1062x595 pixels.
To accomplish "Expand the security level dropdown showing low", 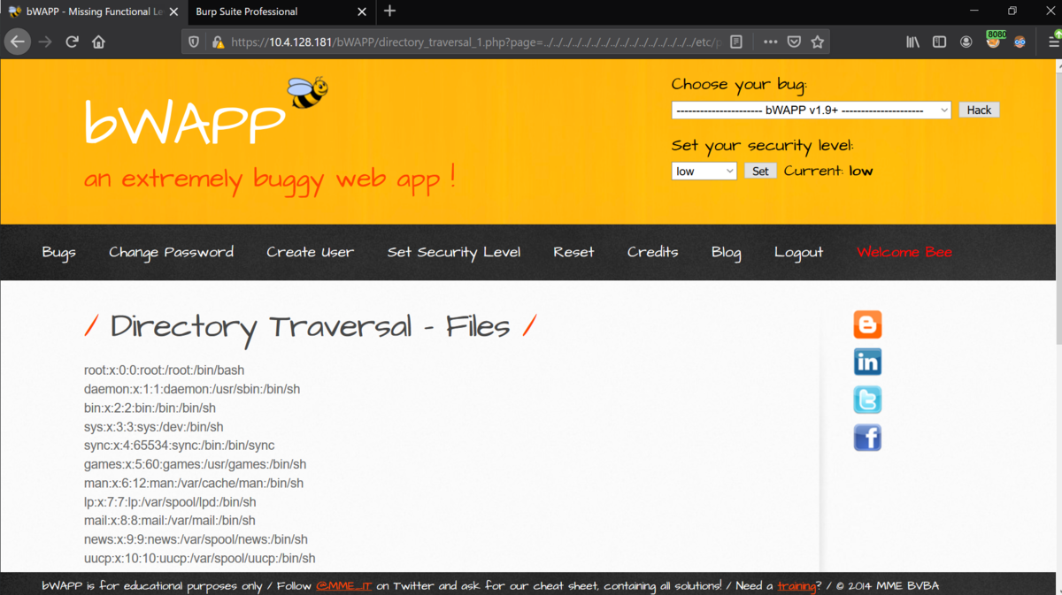I will (704, 171).
